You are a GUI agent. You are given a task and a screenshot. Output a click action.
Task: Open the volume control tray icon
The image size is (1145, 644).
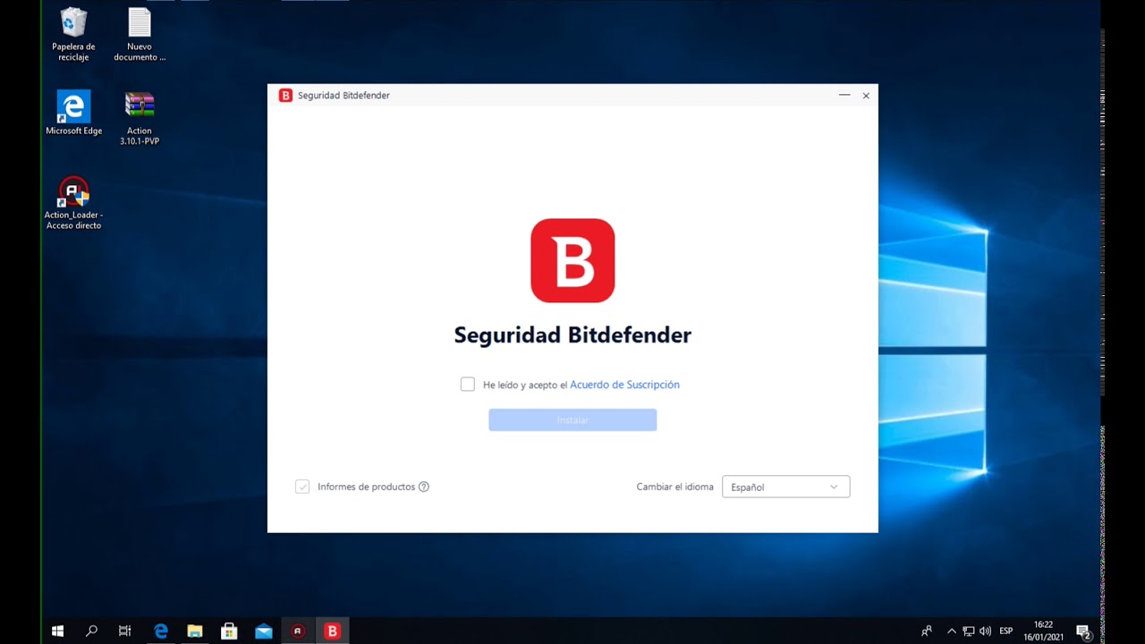tap(985, 631)
